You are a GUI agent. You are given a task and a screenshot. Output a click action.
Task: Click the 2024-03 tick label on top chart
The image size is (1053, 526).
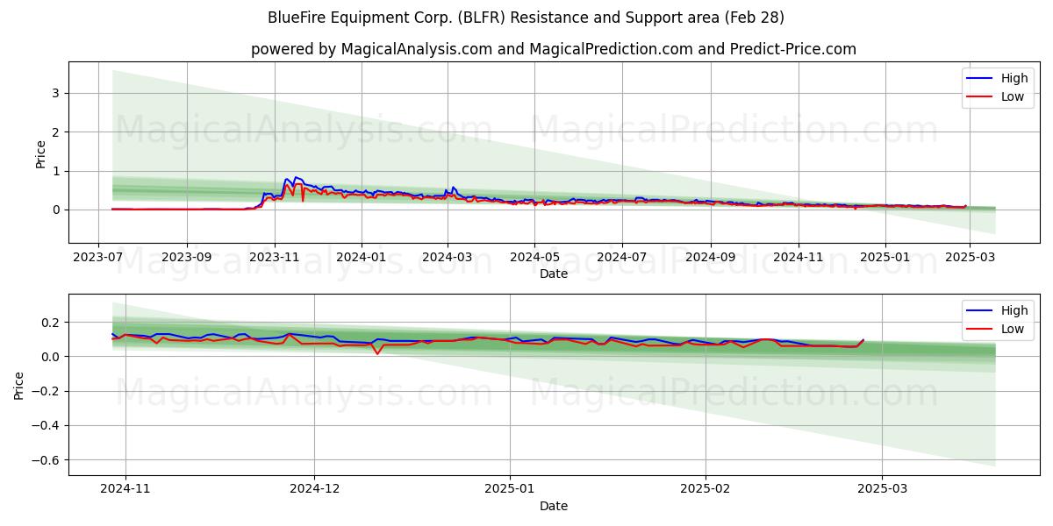point(448,259)
